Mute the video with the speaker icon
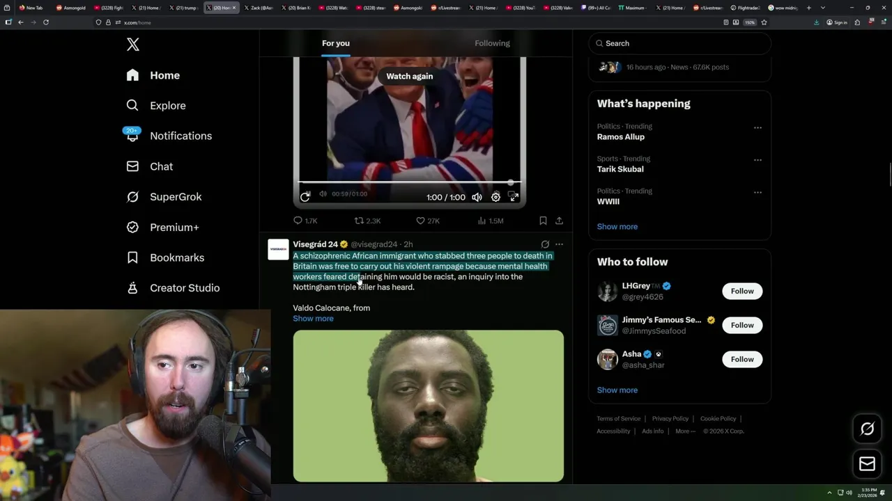The height and width of the screenshot is (501, 892). (x=477, y=197)
